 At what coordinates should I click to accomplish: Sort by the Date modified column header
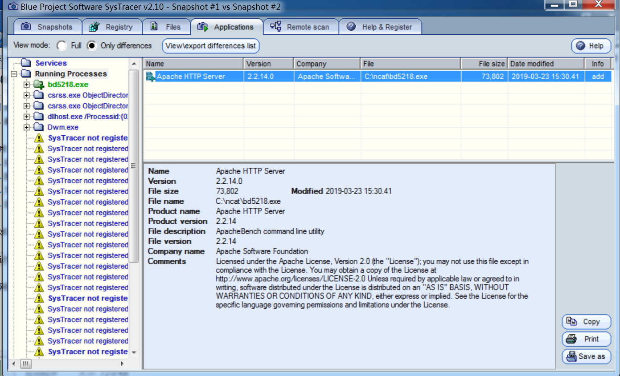coord(546,64)
